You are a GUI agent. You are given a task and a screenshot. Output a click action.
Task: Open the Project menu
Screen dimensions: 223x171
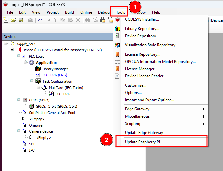[53, 12]
